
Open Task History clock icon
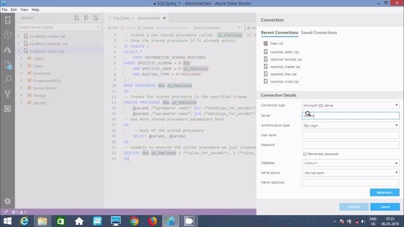pyautogui.click(x=8, y=35)
